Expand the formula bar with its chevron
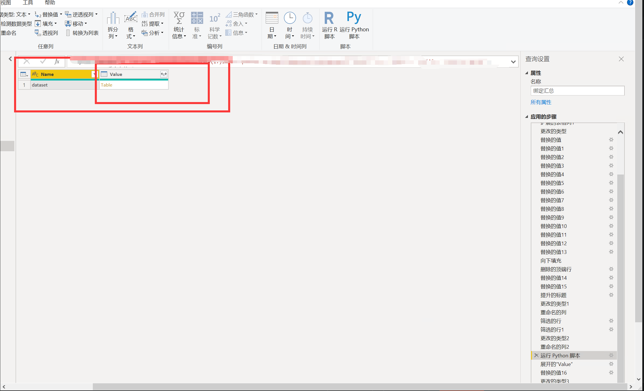644x391 pixels. tap(513, 61)
